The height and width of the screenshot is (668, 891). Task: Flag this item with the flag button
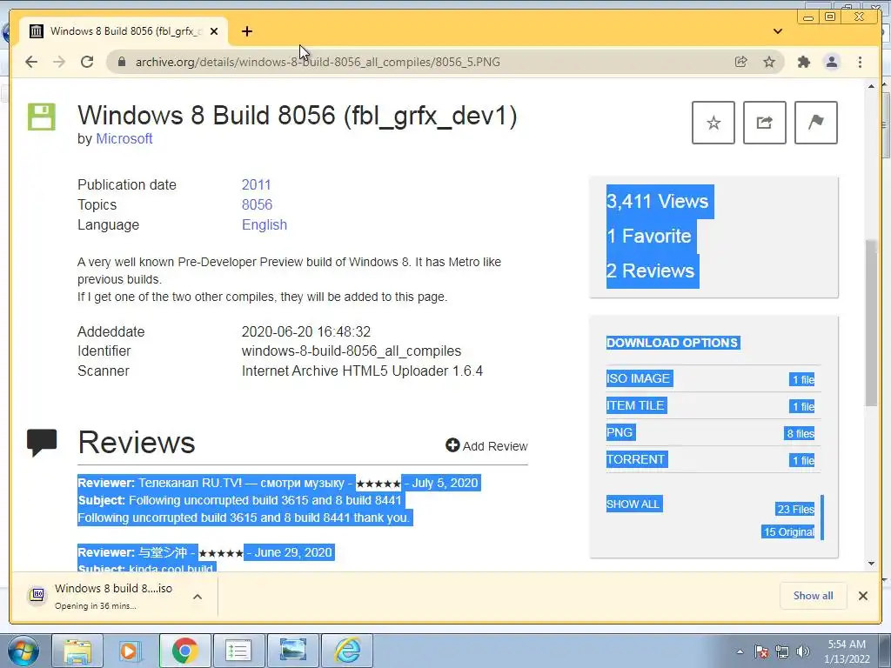point(815,123)
